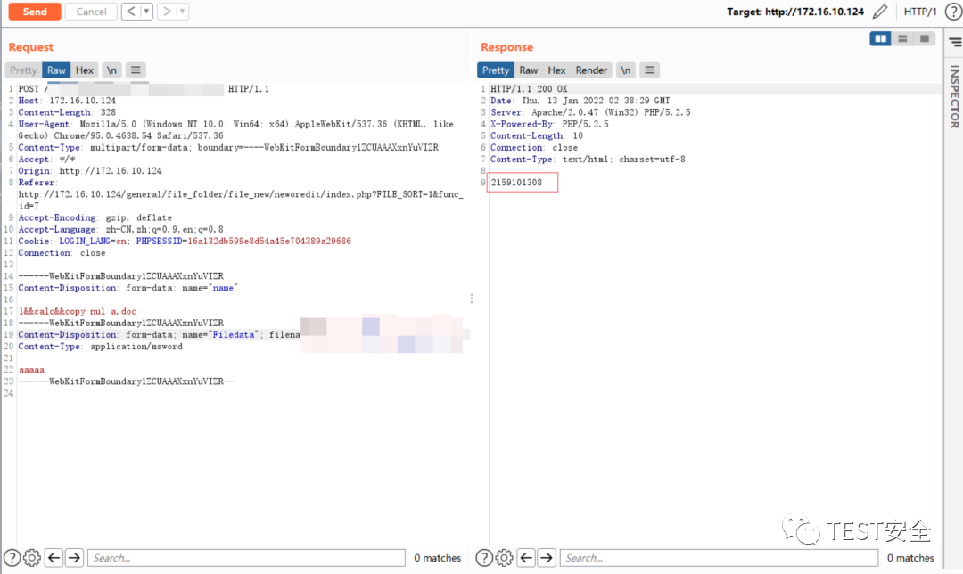This screenshot has height=574, width=963.
Task: Click Content-Disposition name="name" line
Action: pos(128,288)
